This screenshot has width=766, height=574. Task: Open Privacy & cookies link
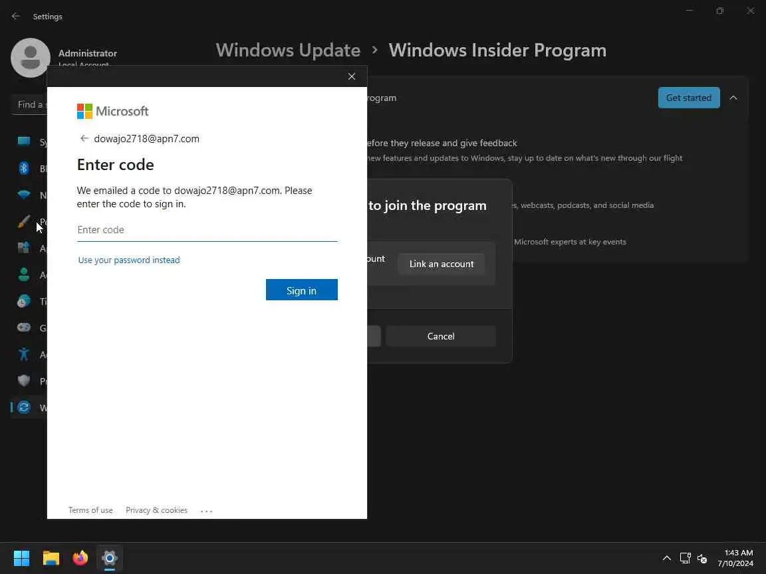pos(156,510)
